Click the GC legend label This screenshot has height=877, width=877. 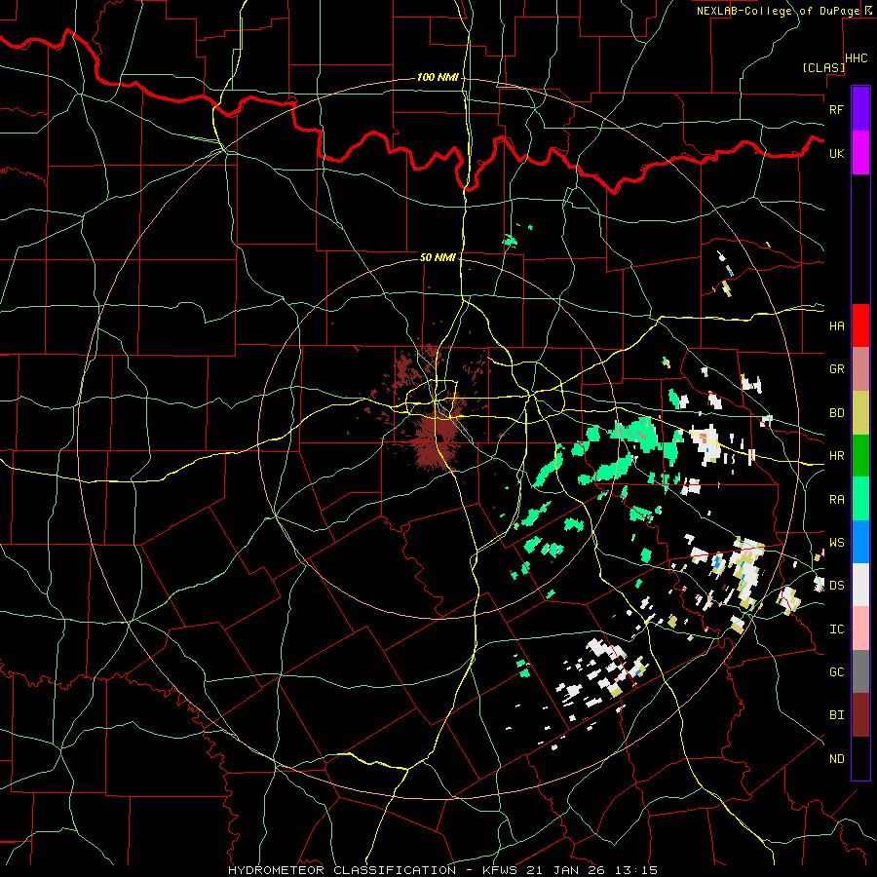click(836, 672)
